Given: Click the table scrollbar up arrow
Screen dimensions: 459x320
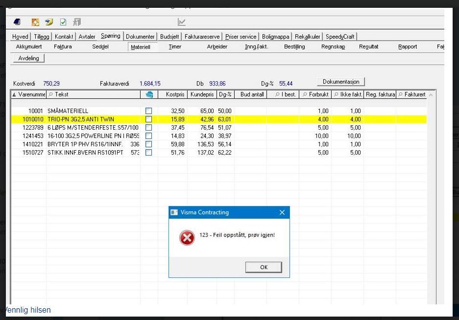Looking at the screenshot, I should tap(431, 94).
